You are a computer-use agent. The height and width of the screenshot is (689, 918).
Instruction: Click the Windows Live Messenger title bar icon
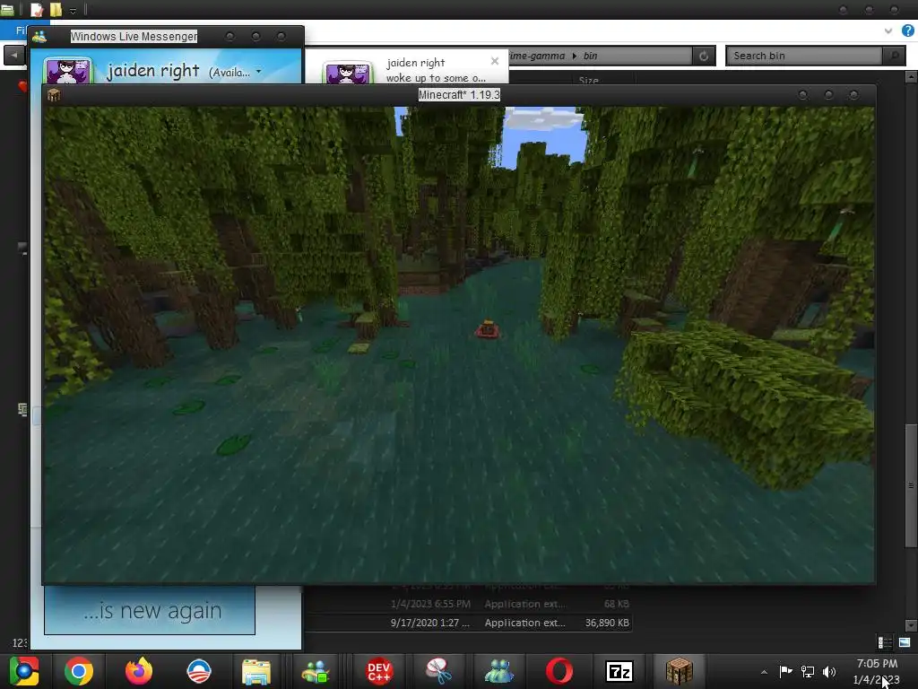[39, 36]
